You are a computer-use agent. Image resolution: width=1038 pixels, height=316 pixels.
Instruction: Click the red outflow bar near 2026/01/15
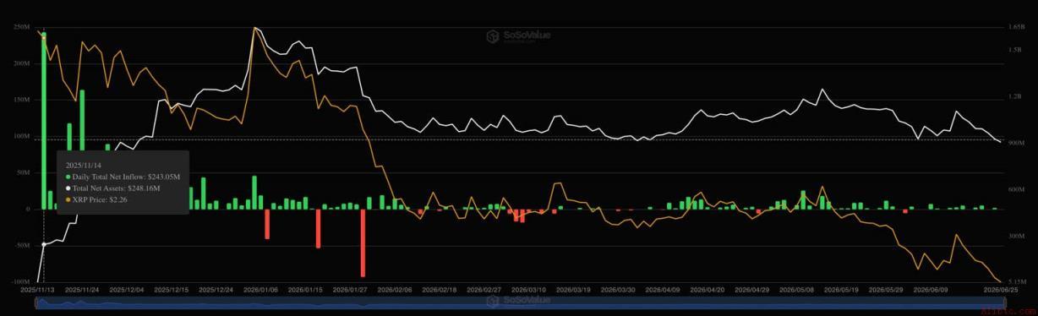(x=318, y=228)
